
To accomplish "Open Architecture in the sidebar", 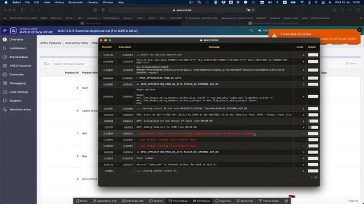I will click(18, 57).
